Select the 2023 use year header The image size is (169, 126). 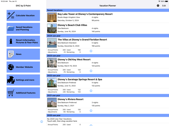pos(108,56)
